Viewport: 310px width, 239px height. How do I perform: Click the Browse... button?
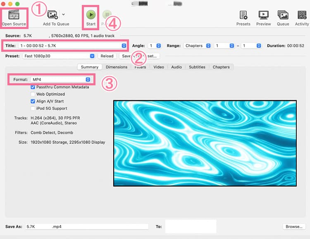tap(294, 227)
